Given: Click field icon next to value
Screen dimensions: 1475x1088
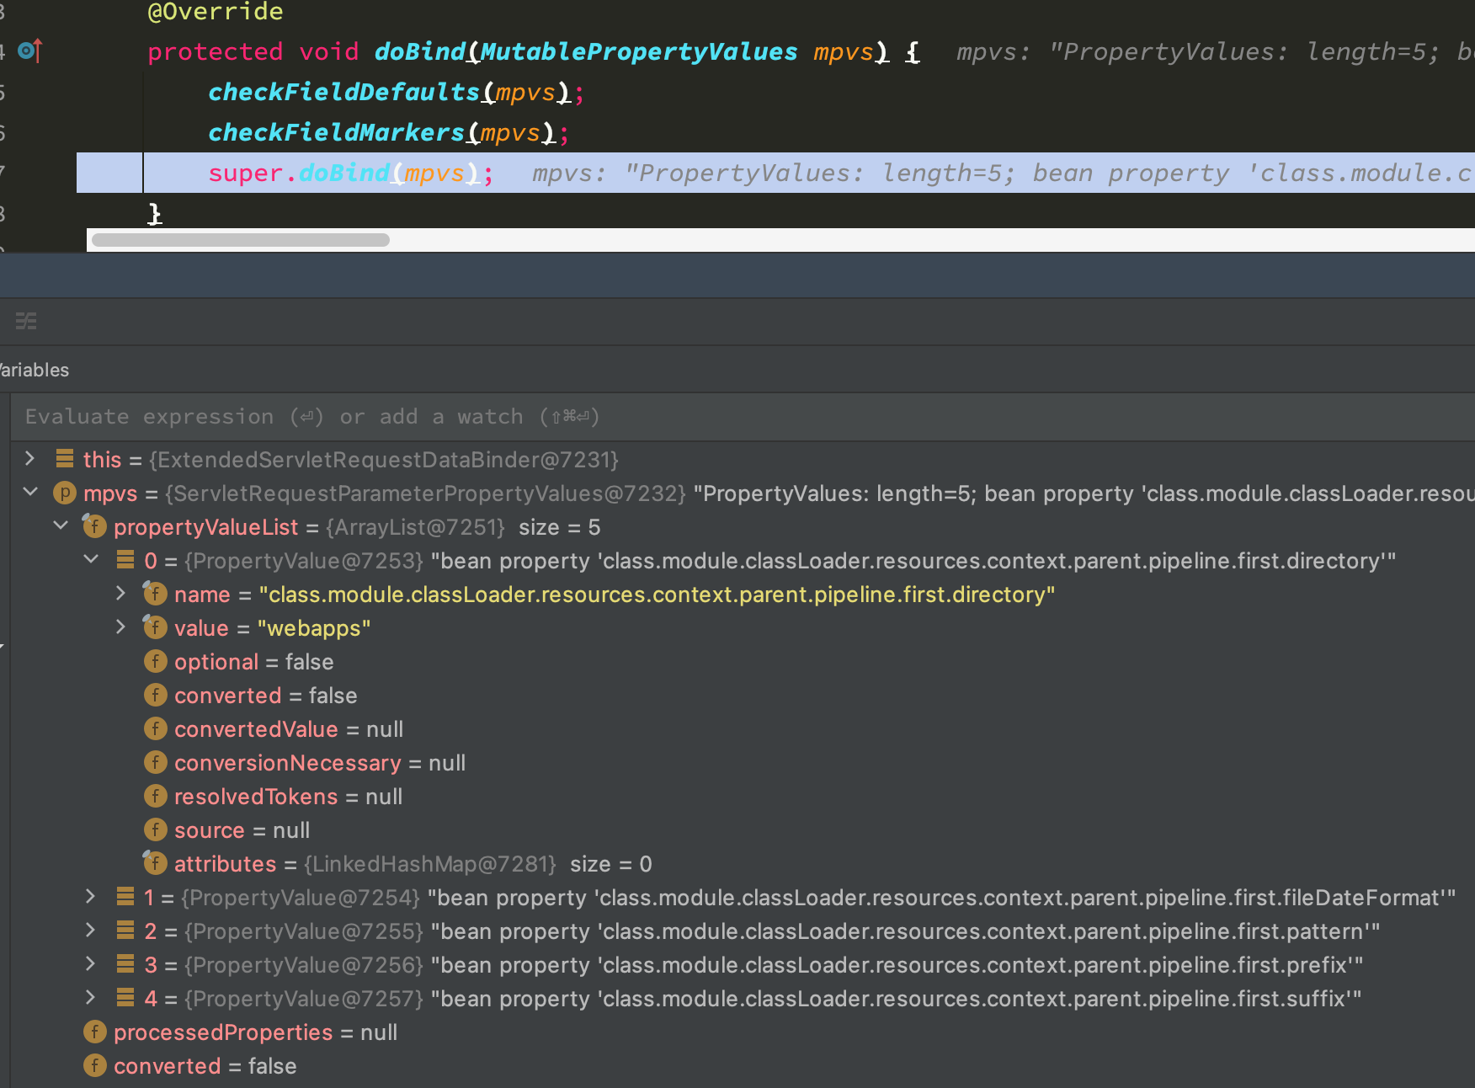Looking at the screenshot, I should (x=155, y=627).
